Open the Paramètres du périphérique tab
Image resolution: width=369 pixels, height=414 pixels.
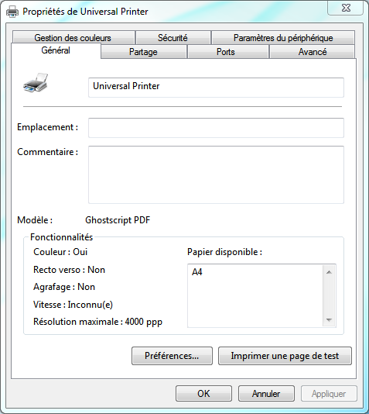[283, 38]
